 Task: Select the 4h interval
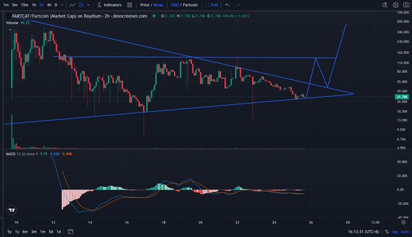pyautogui.click(x=49, y=5)
